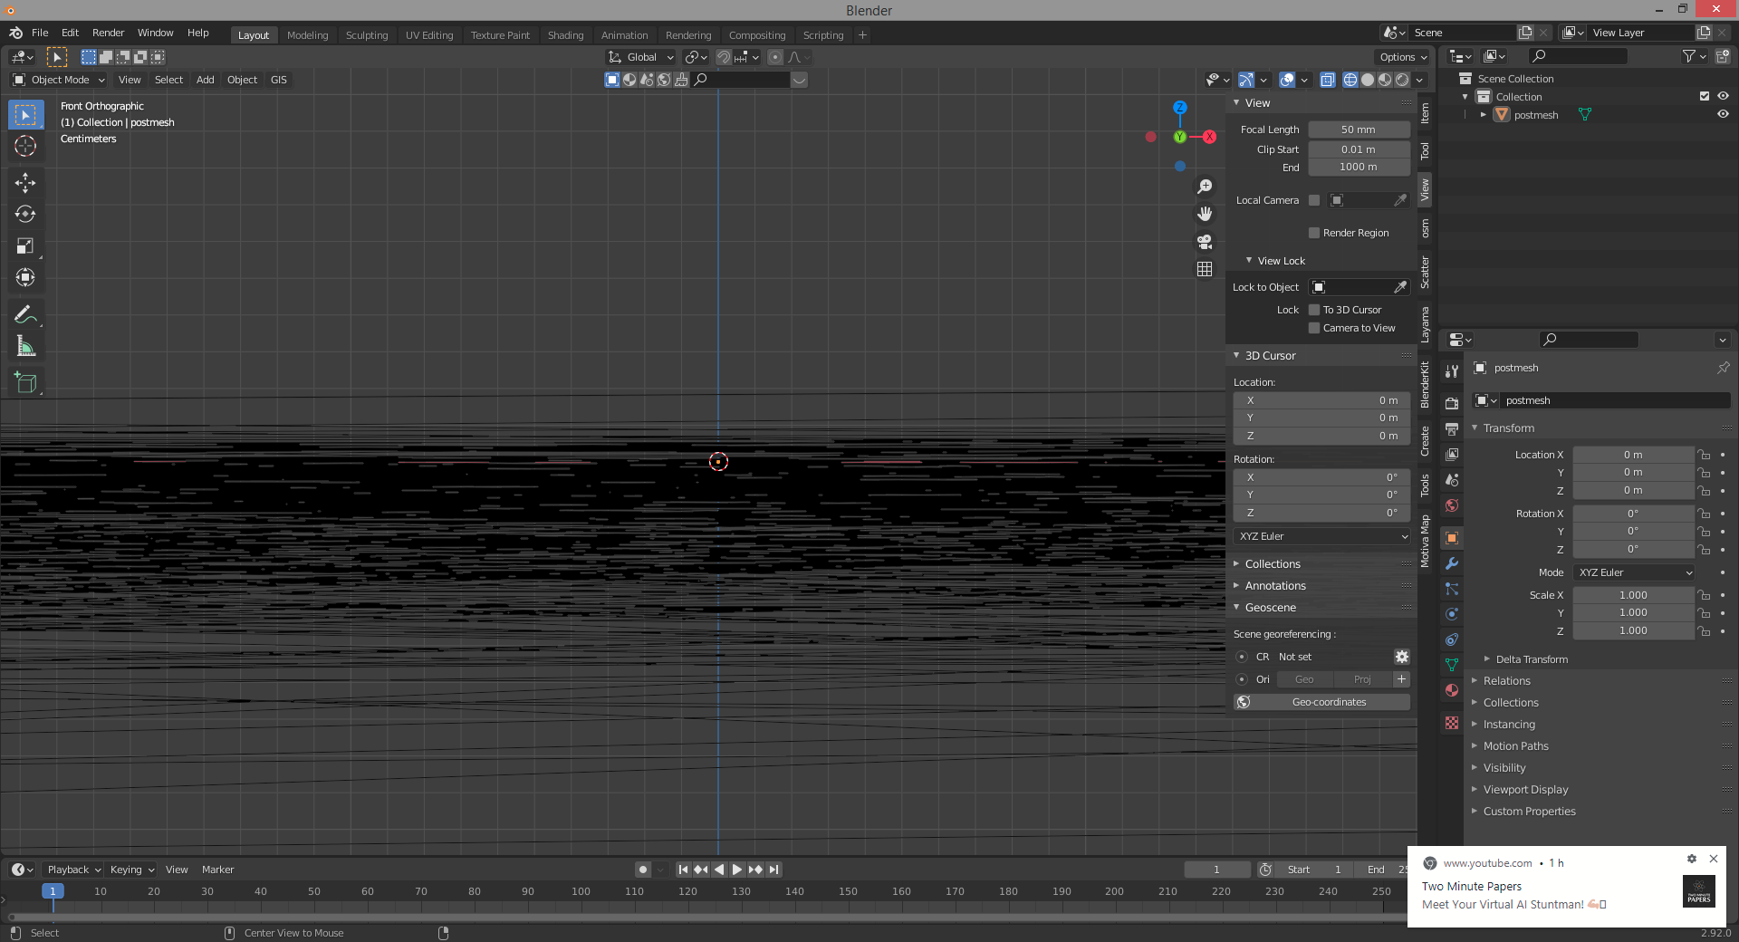Viewport: 1739px width, 942px height.
Task: Open World Properties with the globe icon
Action: pos(1451,506)
